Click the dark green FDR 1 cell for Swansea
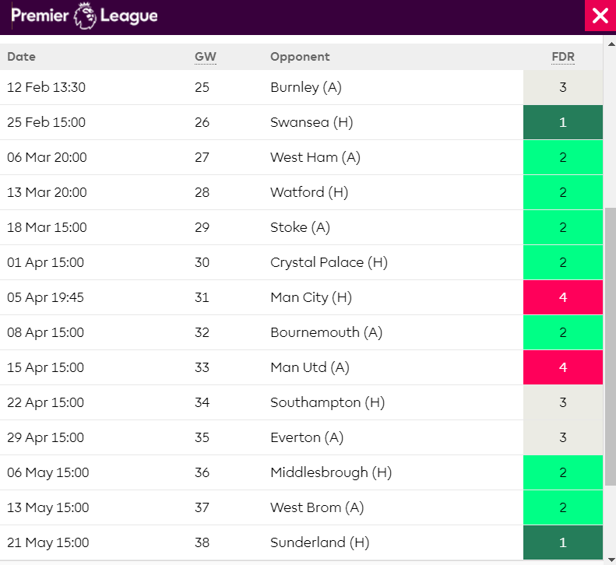The image size is (616, 565). (563, 122)
